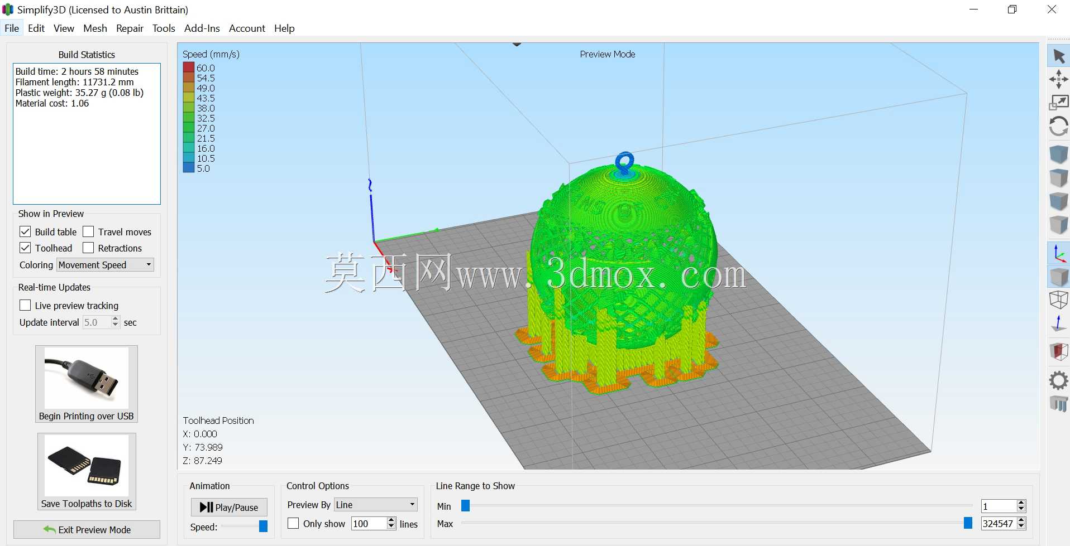Screen dimensions: 1070x546
Task: Check the Only show lines checkbox
Action: tap(293, 523)
